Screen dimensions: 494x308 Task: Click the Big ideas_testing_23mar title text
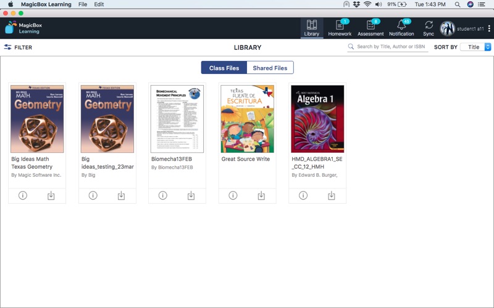107,163
